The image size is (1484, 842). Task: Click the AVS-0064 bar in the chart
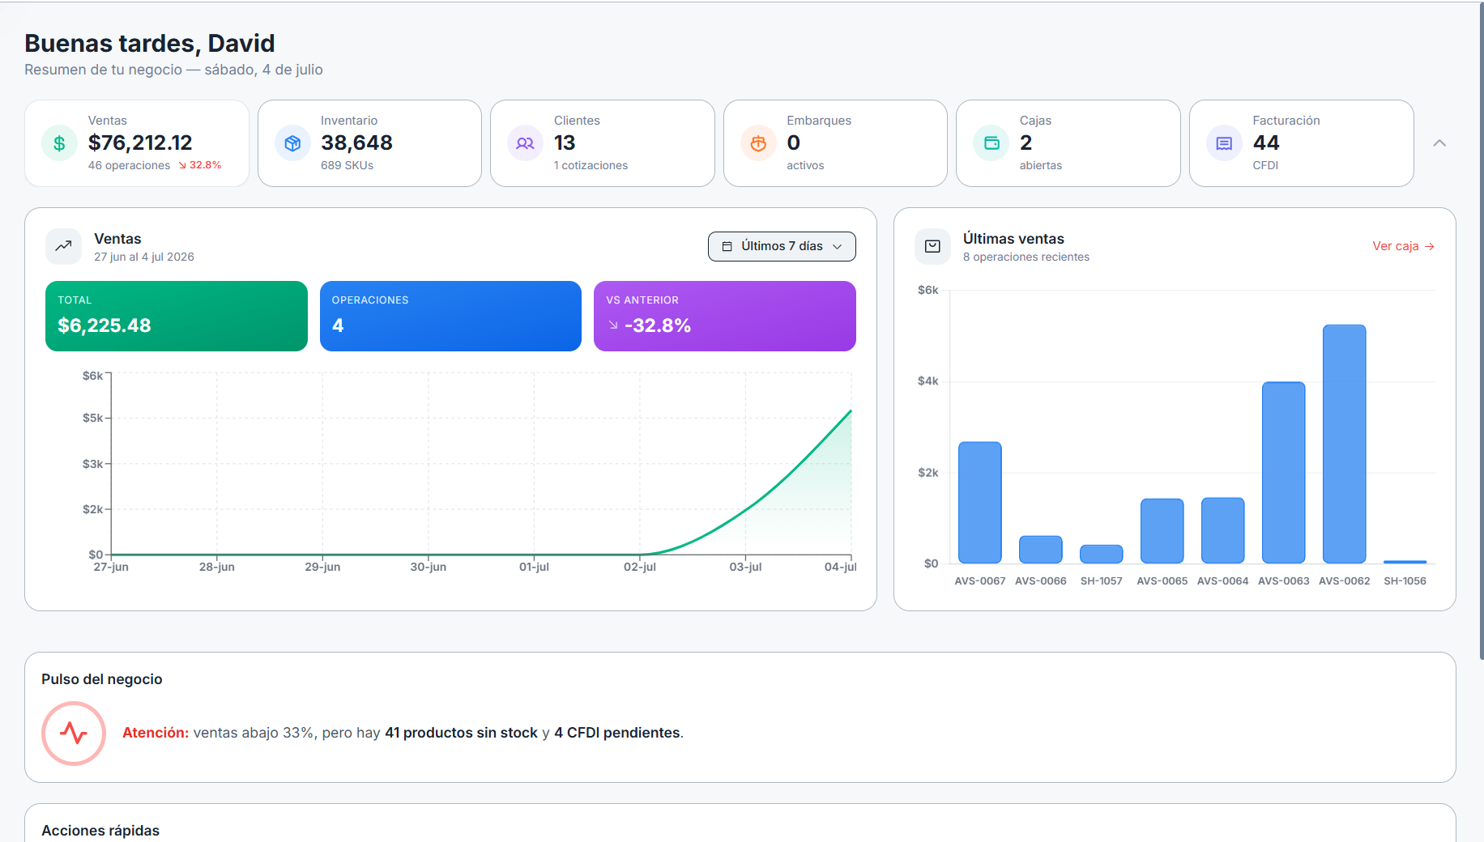click(x=1223, y=530)
